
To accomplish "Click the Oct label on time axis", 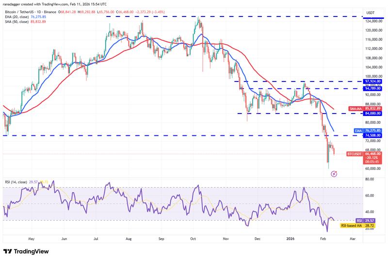I will (x=194, y=239).
